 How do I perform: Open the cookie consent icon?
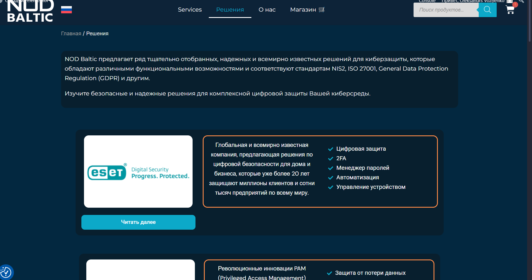coord(6,272)
